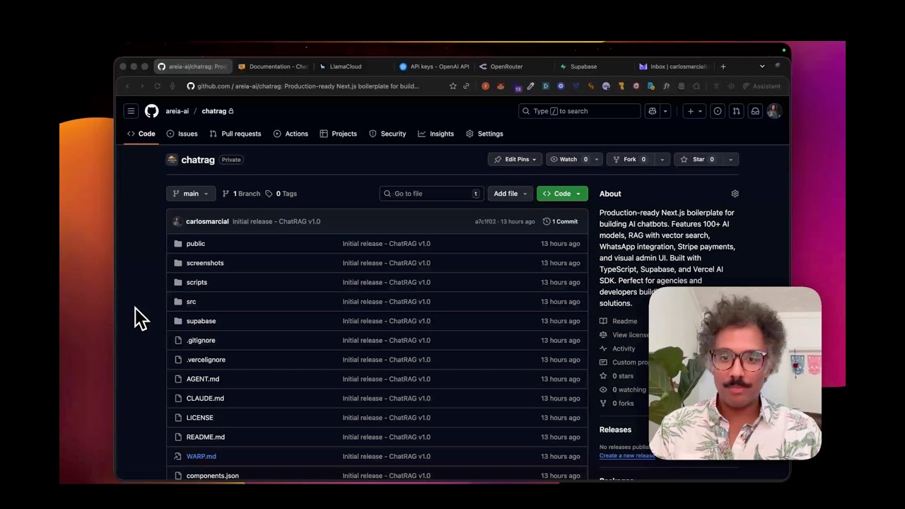Click the browser address bar URL

click(308, 86)
